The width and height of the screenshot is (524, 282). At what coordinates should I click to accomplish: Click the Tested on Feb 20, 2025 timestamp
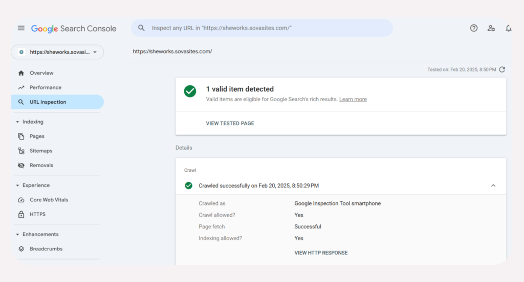tap(462, 69)
